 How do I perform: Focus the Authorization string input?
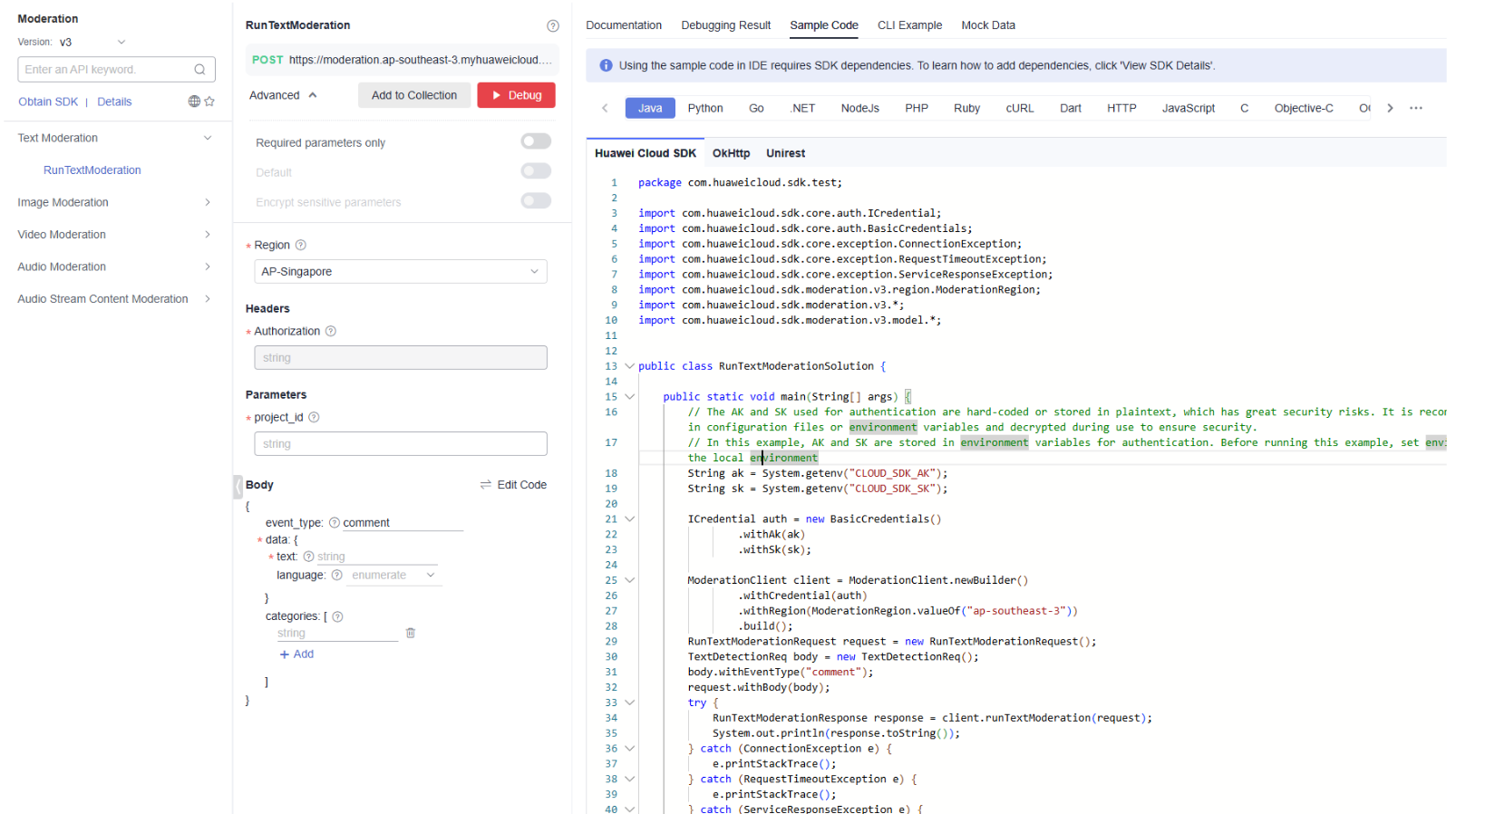(x=401, y=357)
